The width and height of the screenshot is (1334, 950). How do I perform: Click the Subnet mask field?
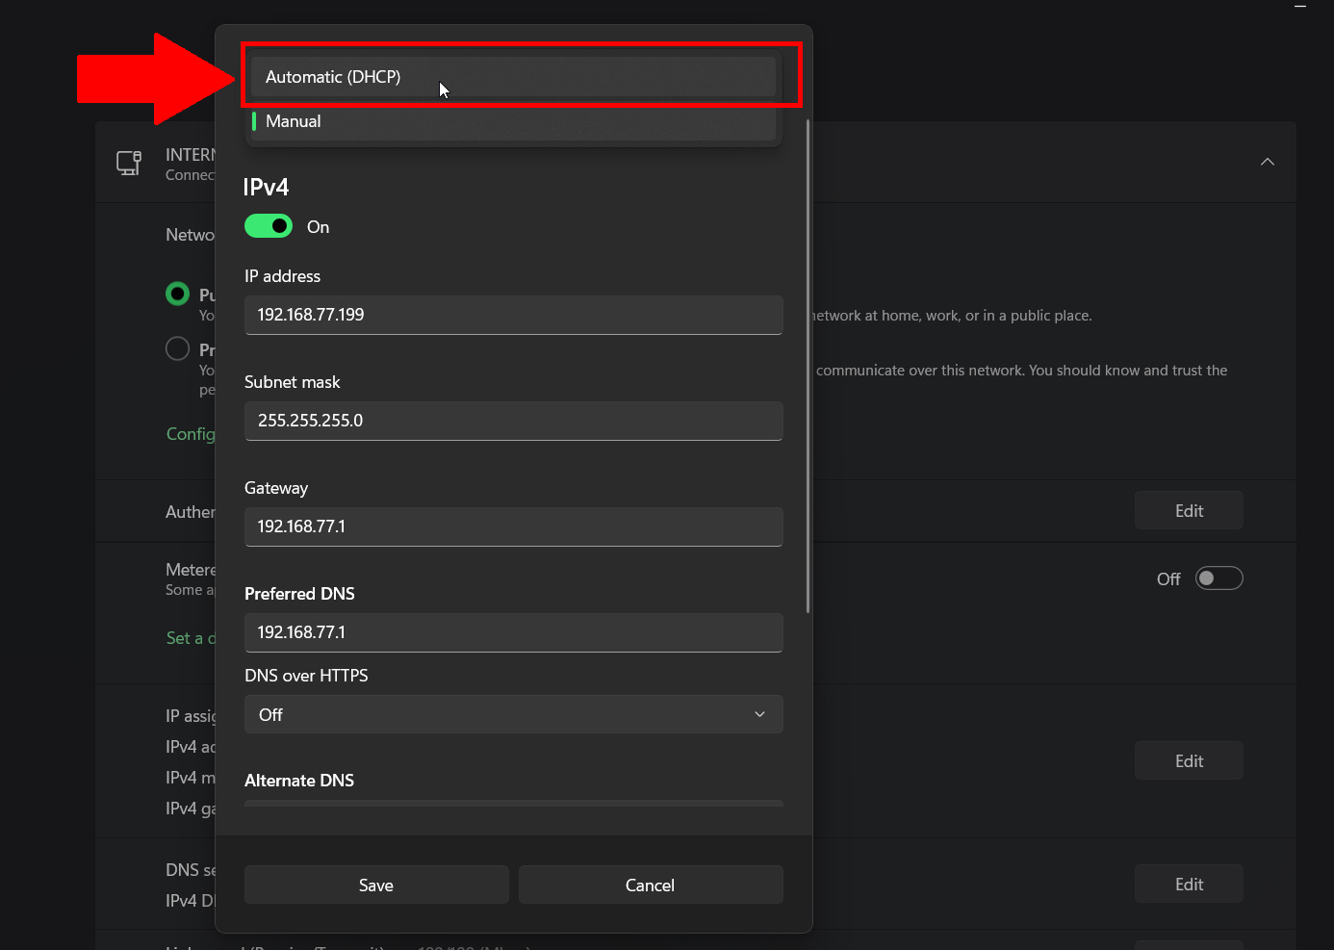tap(513, 421)
